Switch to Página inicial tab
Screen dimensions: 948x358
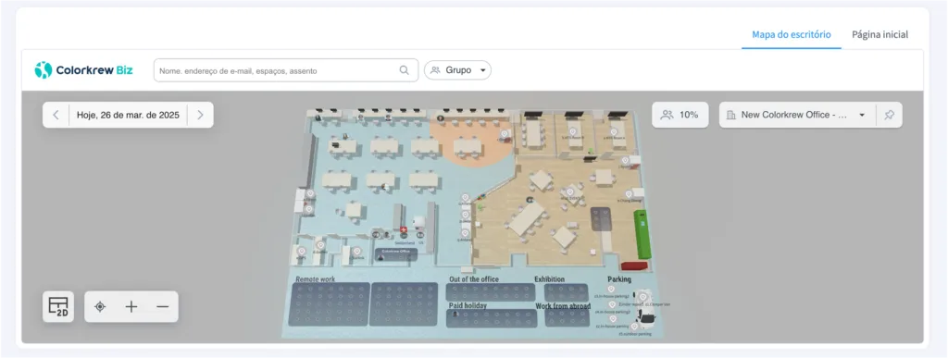[x=879, y=34]
